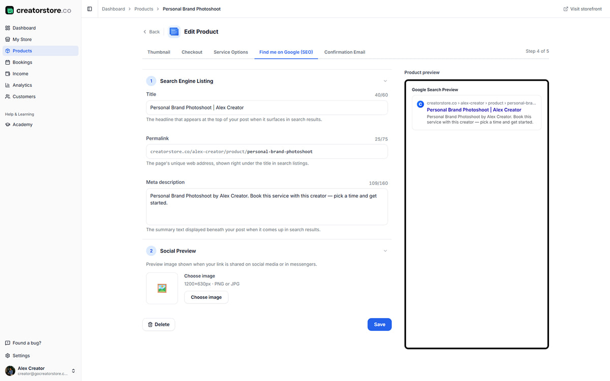Viewport: 610px width, 381px height.
Task: Toggle the sidebar collapse icon
Action: [x=89, y=9]
